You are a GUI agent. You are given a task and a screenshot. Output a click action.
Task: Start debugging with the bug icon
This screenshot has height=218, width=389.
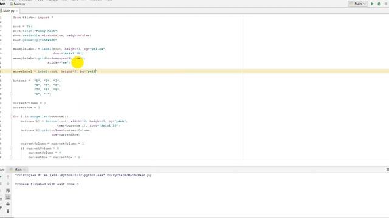point(379,4)
